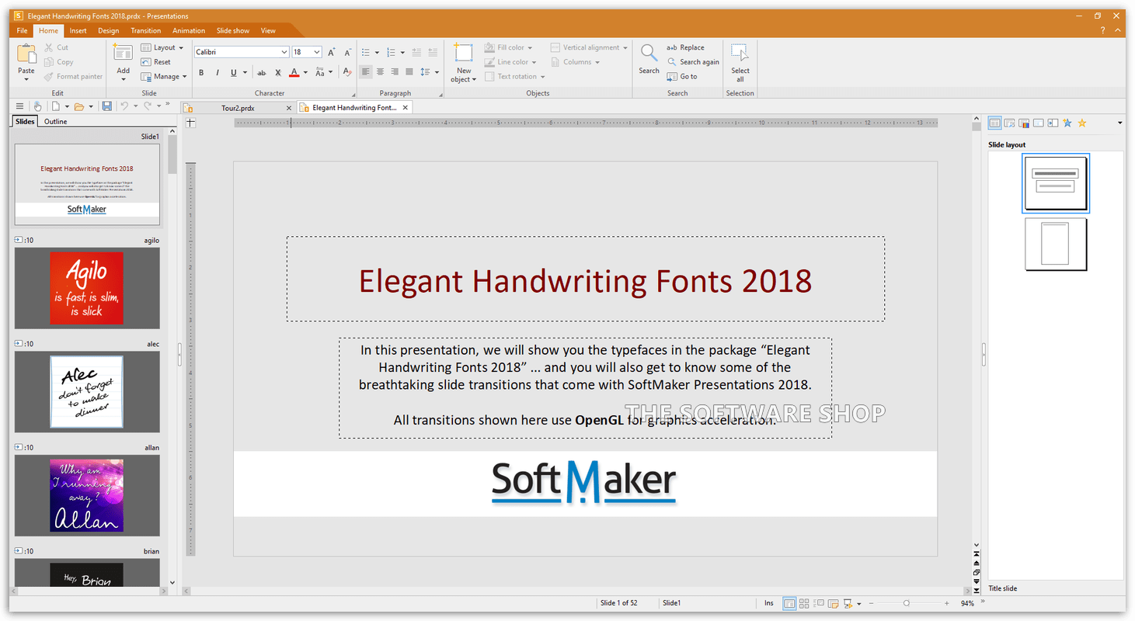Select the agilo slide thumbnail
The width and height of the screenshot is (1135, 621).
(x=87, y=288)
